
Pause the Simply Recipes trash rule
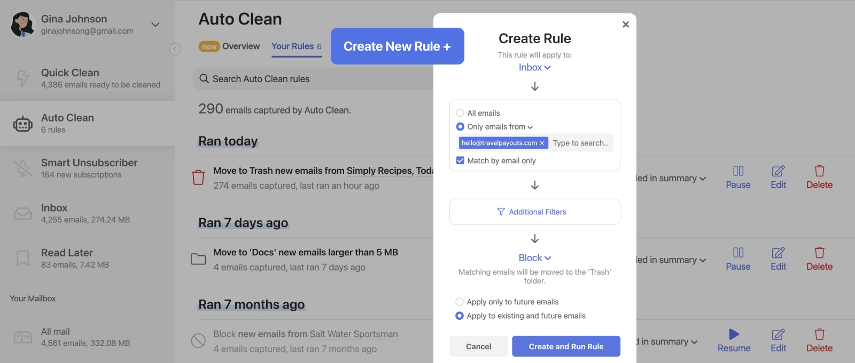[x=738, y=177]
